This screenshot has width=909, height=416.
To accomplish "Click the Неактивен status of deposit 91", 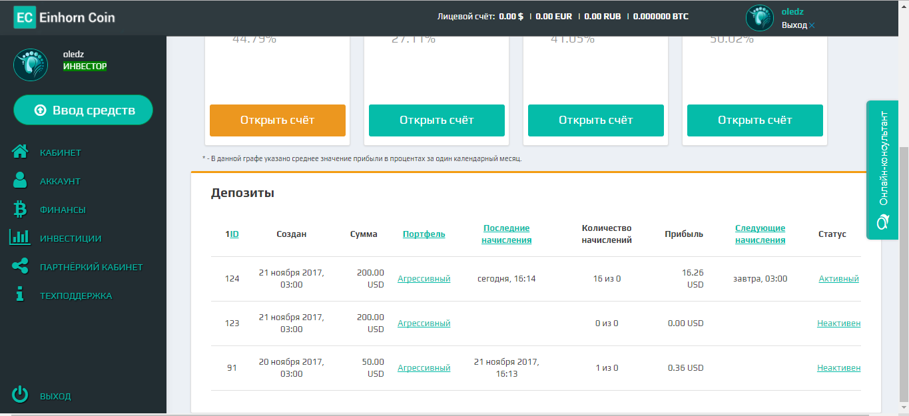I will 838,368.
